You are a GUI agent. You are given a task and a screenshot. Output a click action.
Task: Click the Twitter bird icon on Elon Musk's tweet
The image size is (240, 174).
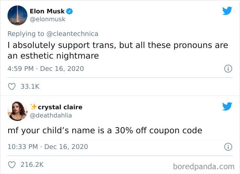tap(227, 11)
